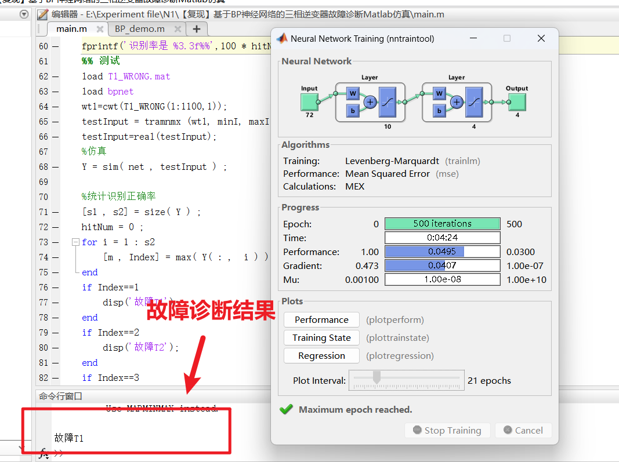Screen dimensions: 619x462
Task: Click the editor pencil icon in title bar
Action: [42, 14]
